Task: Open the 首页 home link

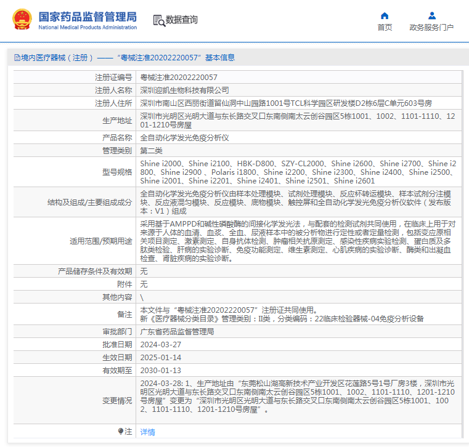Action: pos(385,28)
